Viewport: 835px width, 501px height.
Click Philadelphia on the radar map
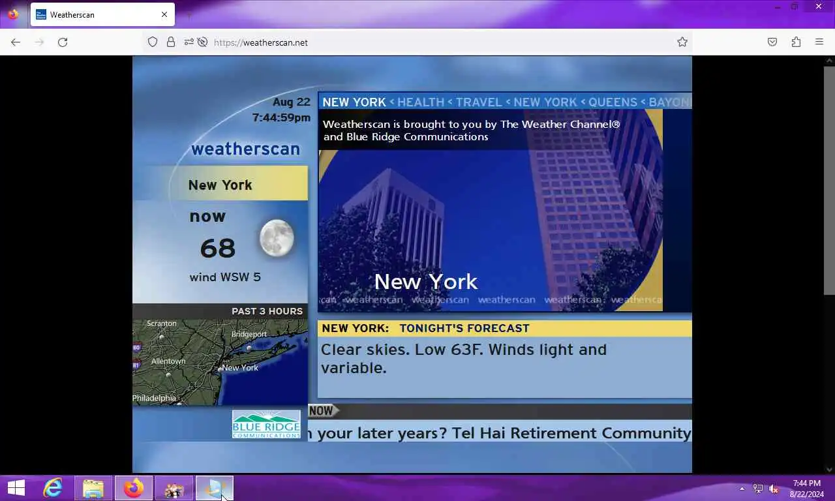pyautogui.click(x=155, y=398)
